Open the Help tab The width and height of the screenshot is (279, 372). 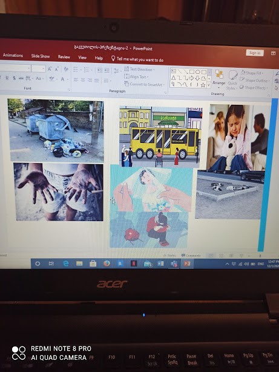pos(99,58)
